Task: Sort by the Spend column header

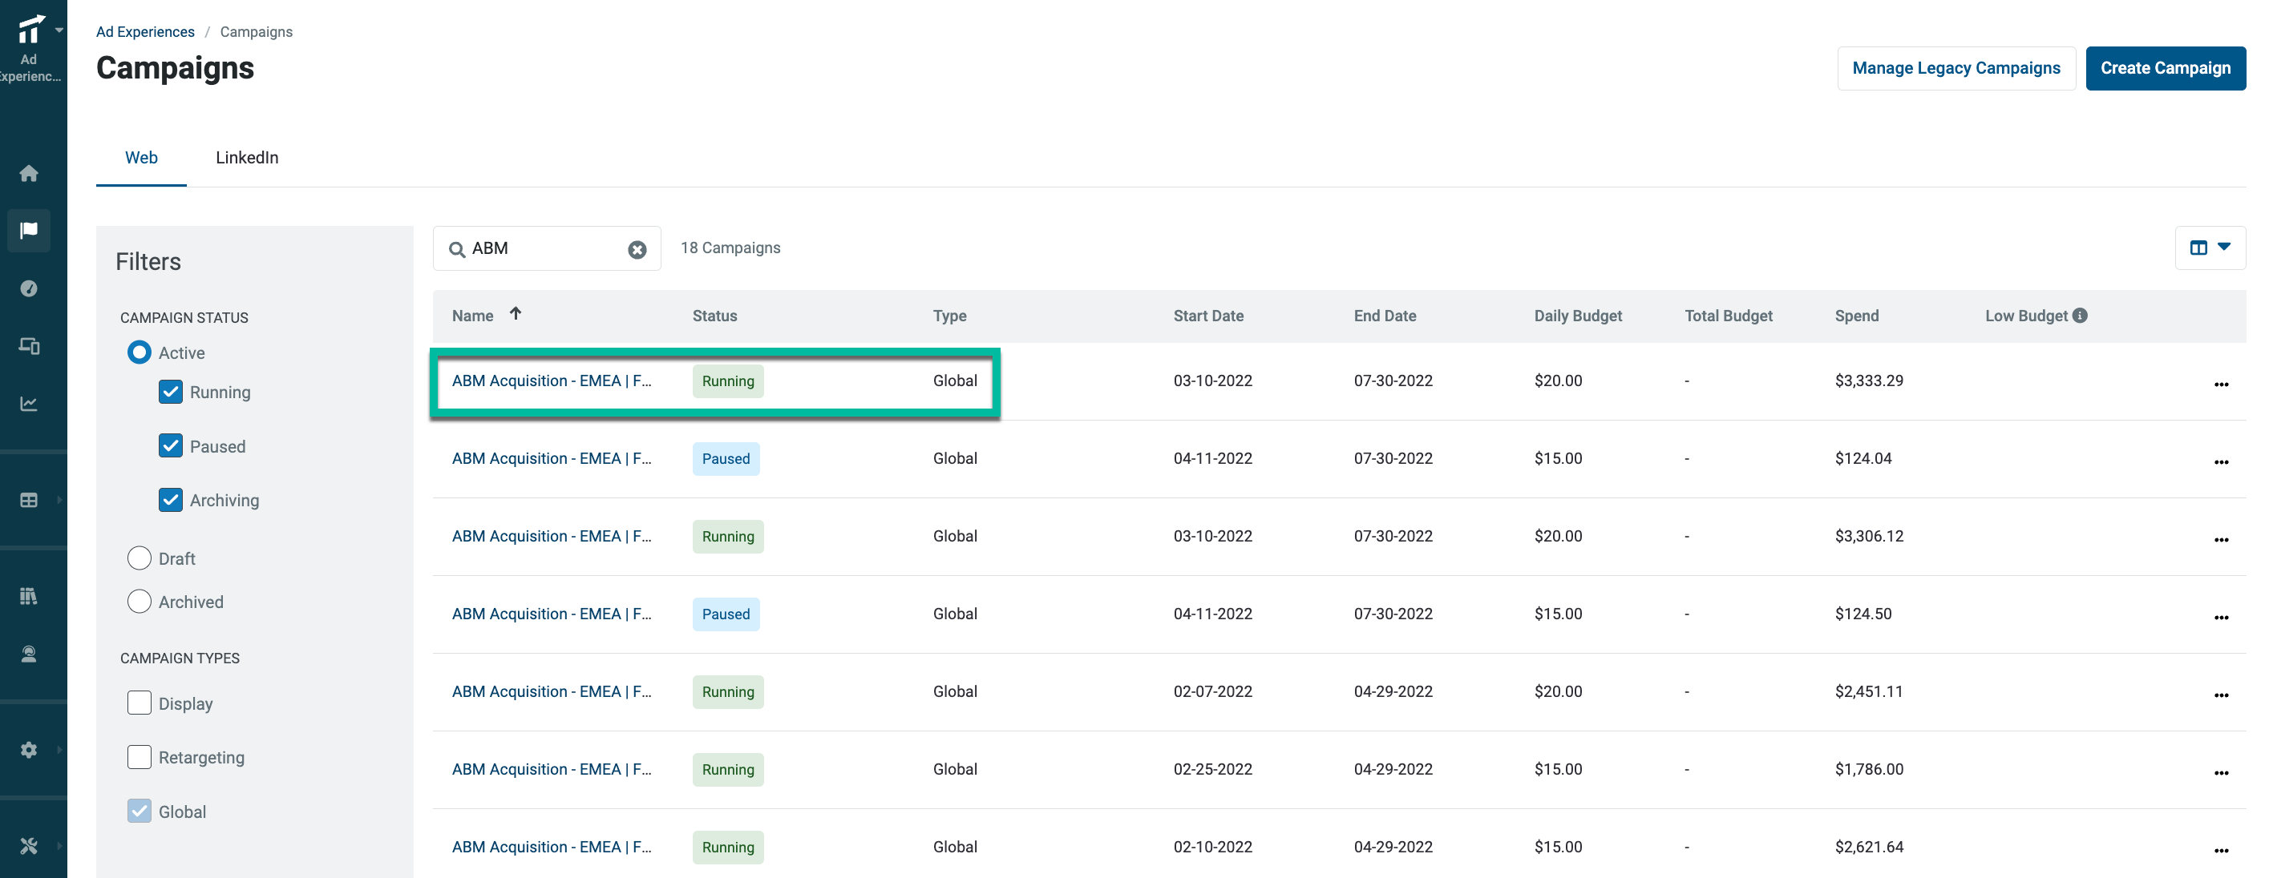Action: click(x=1856, y=316)
